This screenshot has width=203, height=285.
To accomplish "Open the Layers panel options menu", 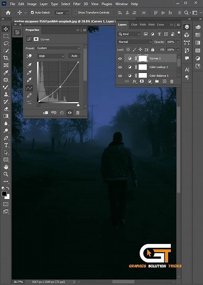I will click(178, 25).
